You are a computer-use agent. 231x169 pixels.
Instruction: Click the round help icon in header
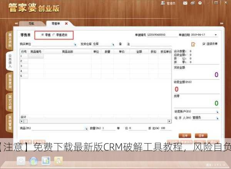coord(200,3)
